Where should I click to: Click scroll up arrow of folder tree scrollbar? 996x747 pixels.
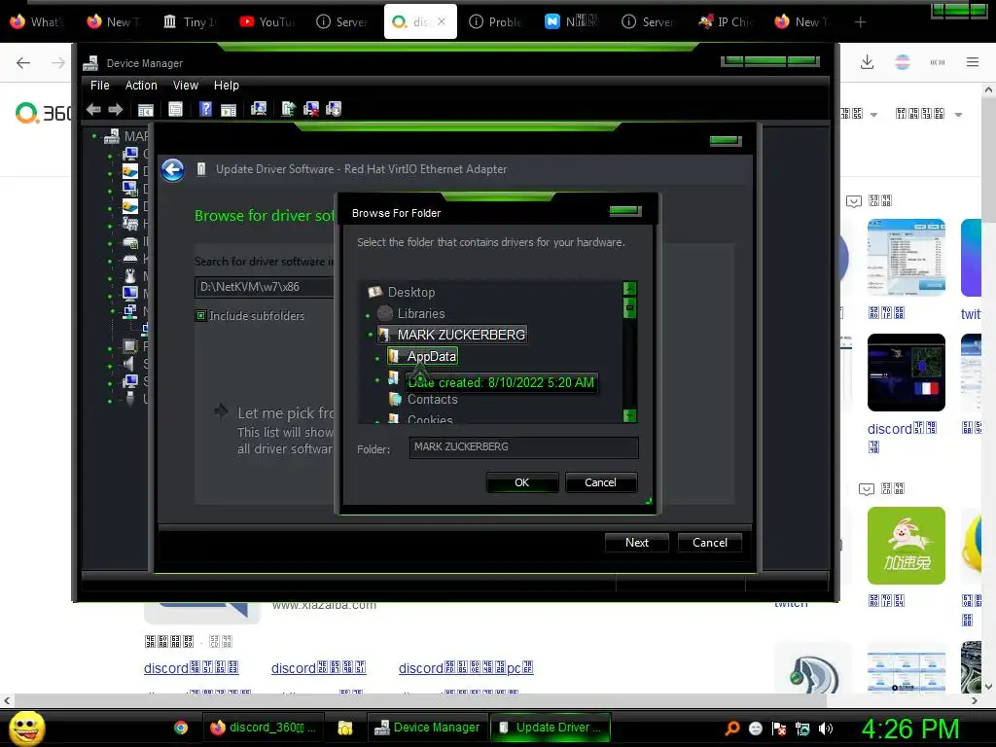(629, 288)
